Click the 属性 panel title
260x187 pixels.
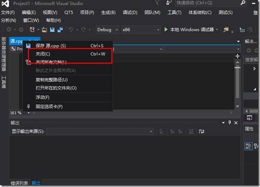[249, 129]
